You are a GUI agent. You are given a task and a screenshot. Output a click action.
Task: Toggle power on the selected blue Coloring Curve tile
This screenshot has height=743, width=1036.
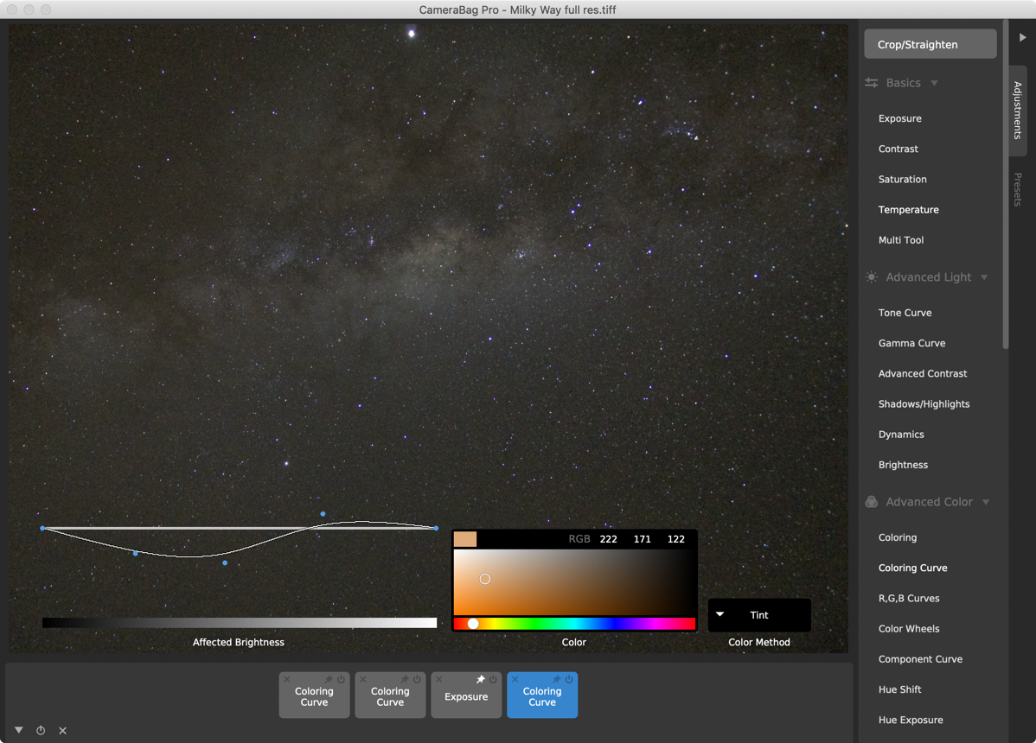coord(569,680)
